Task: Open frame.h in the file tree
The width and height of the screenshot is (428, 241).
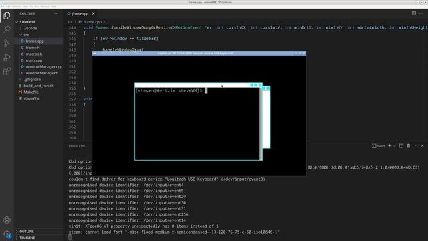Action: click(33, 48)
